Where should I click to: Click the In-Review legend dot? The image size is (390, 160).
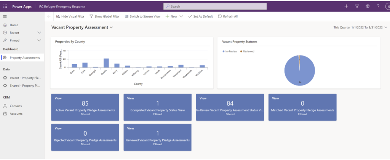click(223, 51)
